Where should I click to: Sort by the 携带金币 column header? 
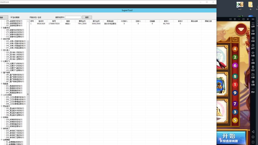pyautogui.click(x=82, y=21)
